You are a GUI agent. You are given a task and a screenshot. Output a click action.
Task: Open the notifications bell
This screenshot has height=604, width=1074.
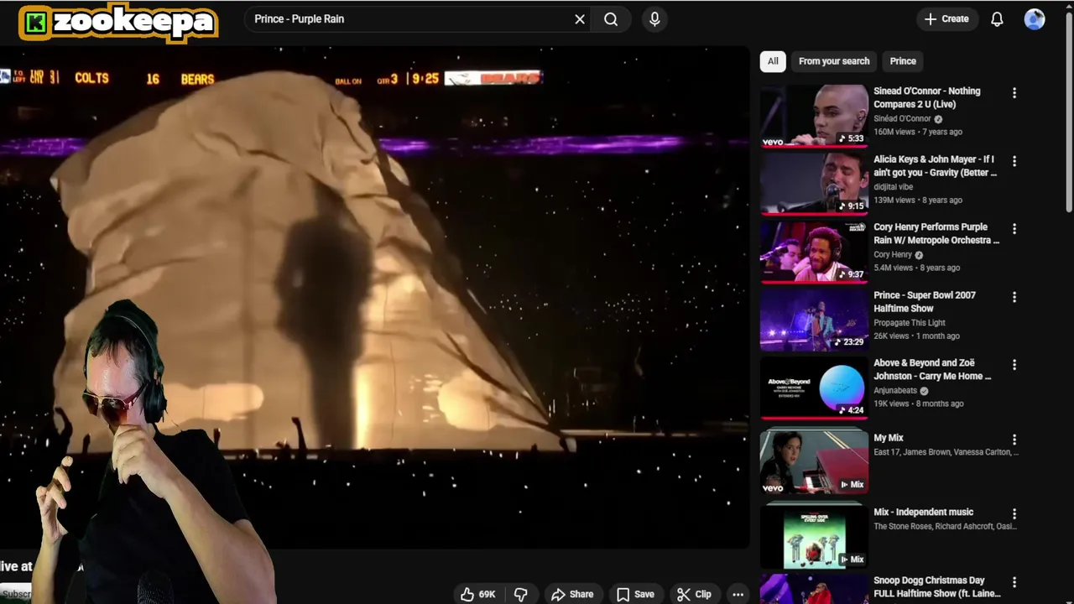coord(997,19)
